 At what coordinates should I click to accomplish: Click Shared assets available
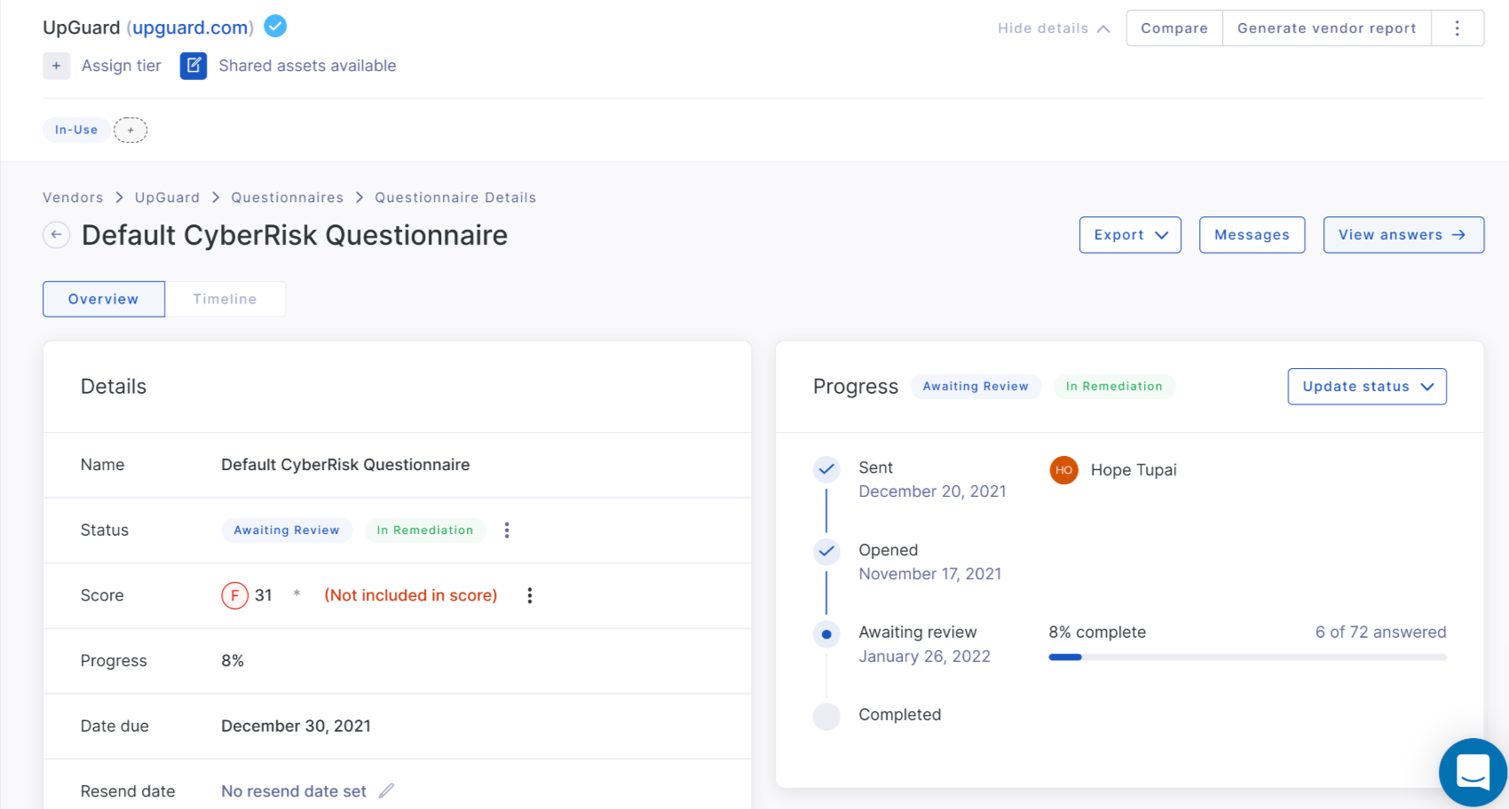click(x=307, y=66)
